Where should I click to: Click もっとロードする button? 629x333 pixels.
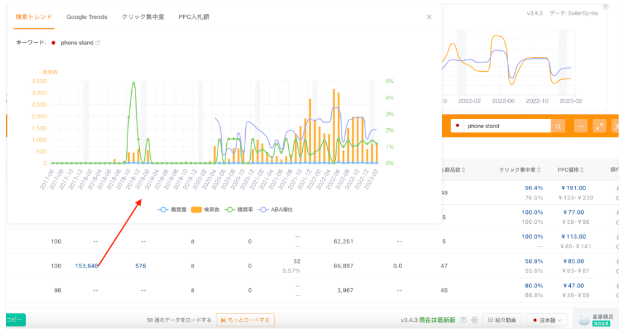tap(245, 320)
